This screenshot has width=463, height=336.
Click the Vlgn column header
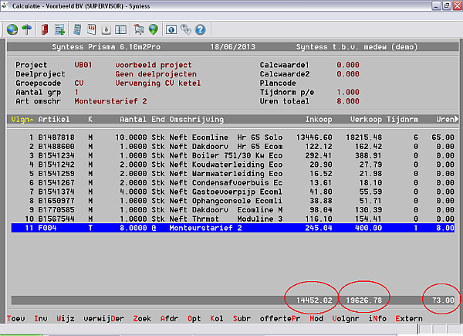[20, 119]
